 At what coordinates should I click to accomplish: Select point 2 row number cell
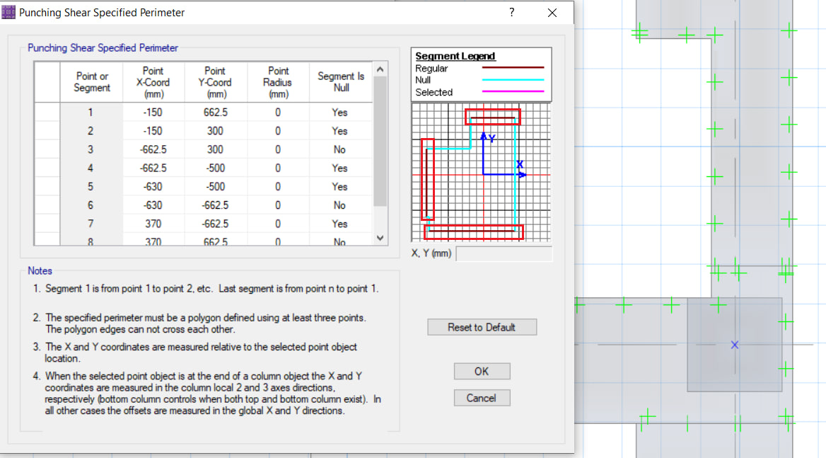pyautogui.click(x=91, y=131)
